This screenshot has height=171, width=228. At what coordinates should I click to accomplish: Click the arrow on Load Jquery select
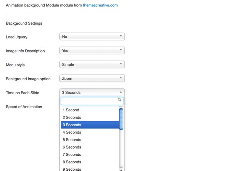[x=121, y=36]
